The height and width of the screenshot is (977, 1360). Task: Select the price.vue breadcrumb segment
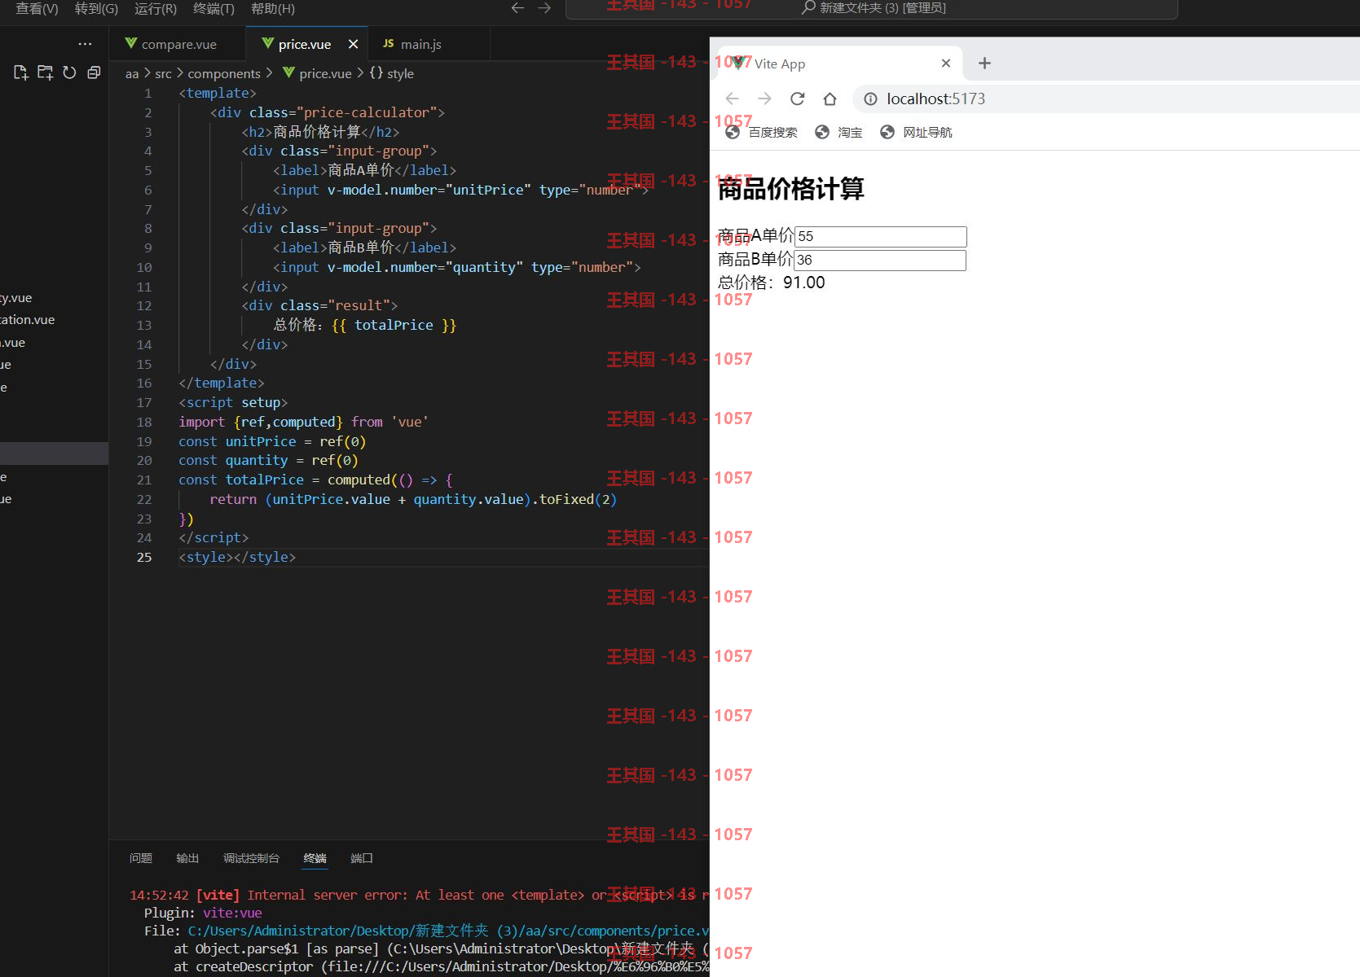pos(317,74)
